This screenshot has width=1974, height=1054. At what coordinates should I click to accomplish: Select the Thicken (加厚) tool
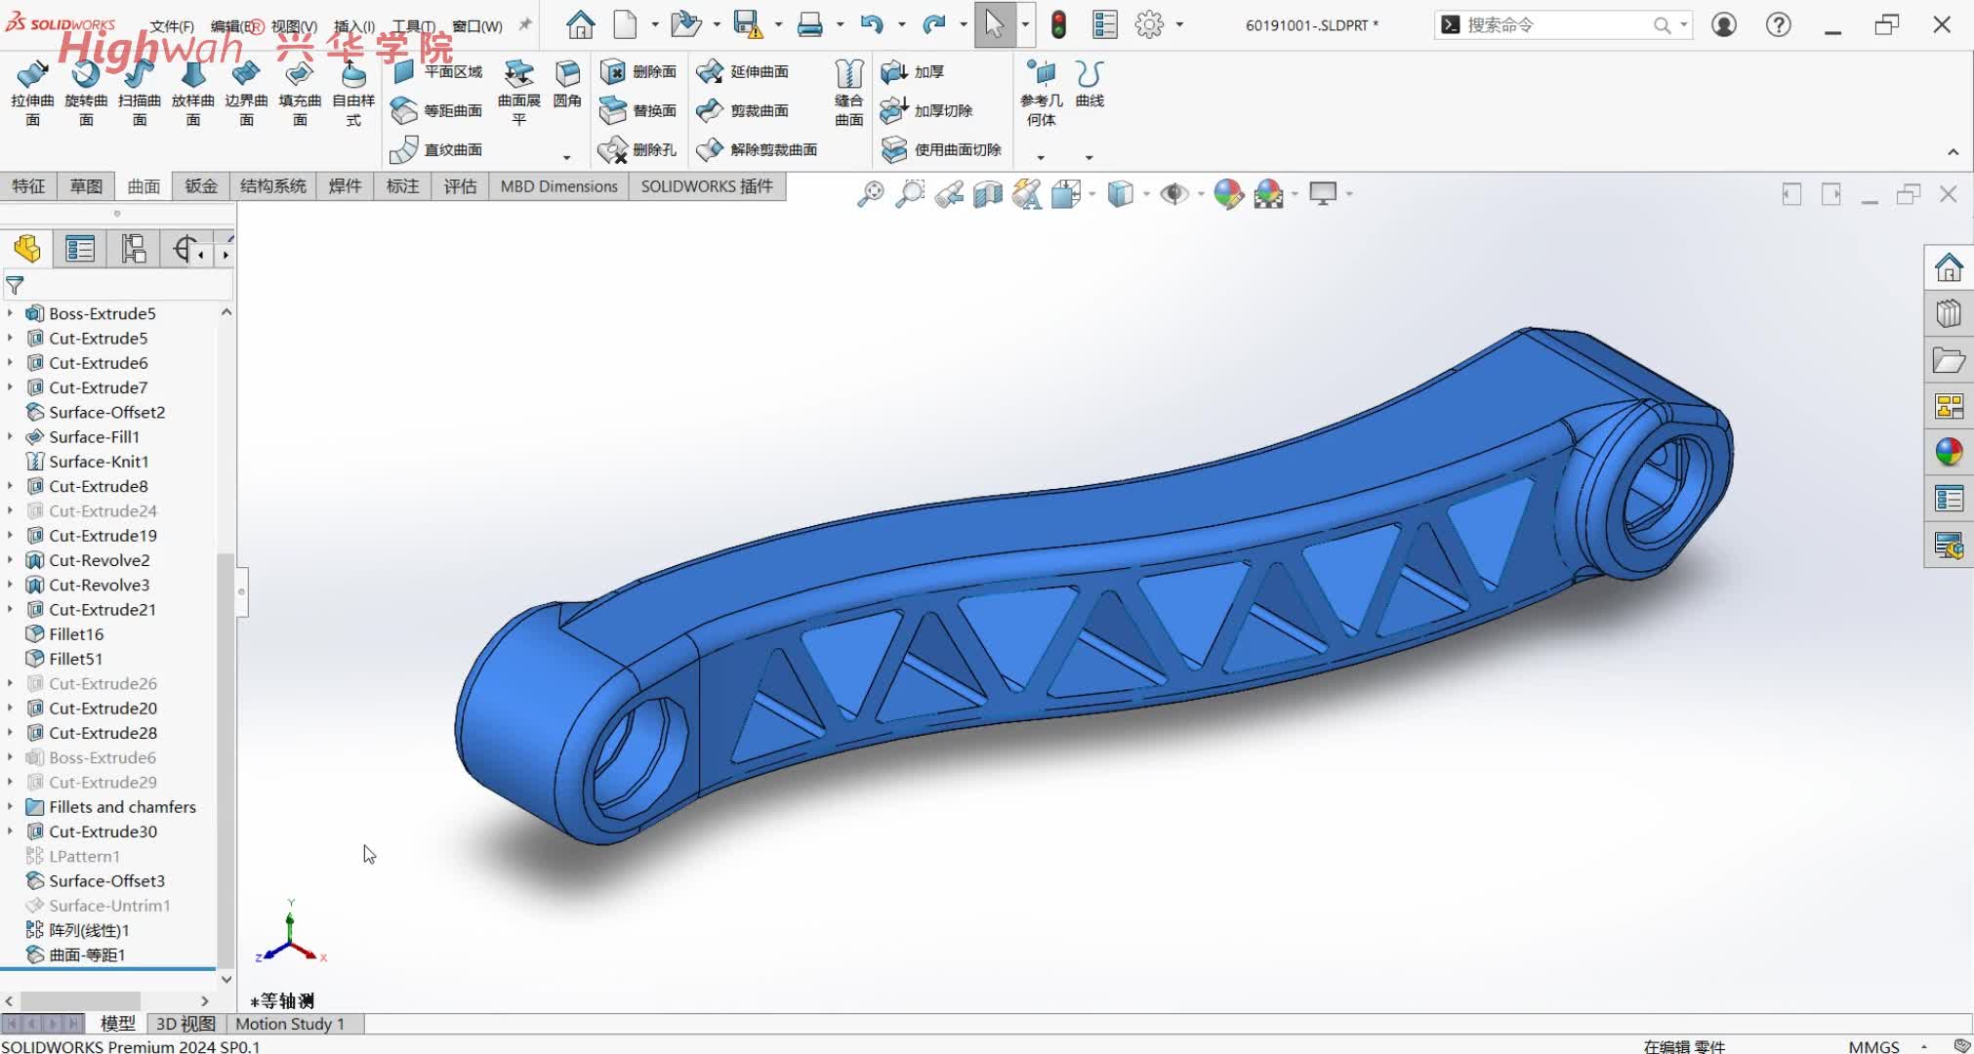tap(913, 72)
